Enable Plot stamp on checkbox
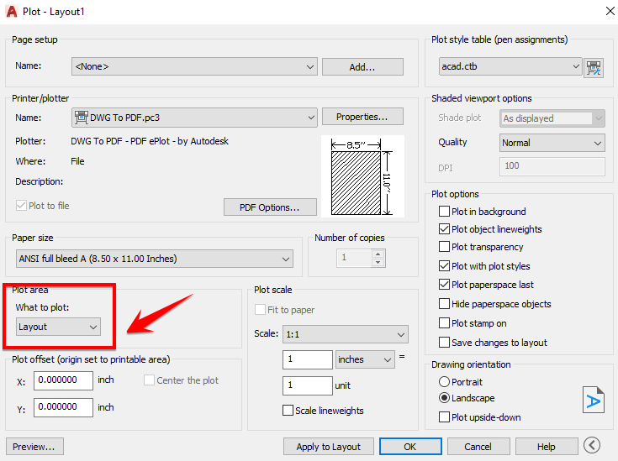The height and width of the screenshot is (461, 618). pos(444,323)
